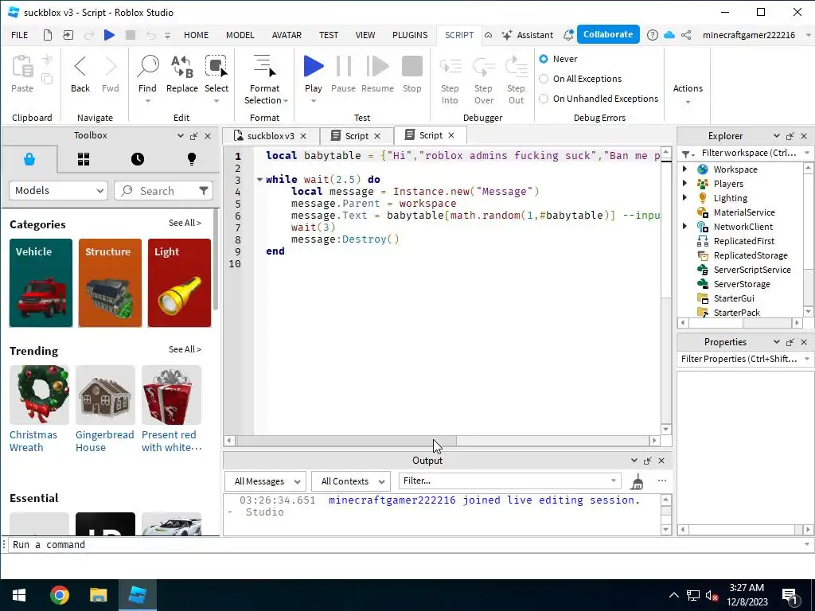Clear Output with the broom icon
The width and height of the screenshot is (815, 611).
tap(638, 481)
